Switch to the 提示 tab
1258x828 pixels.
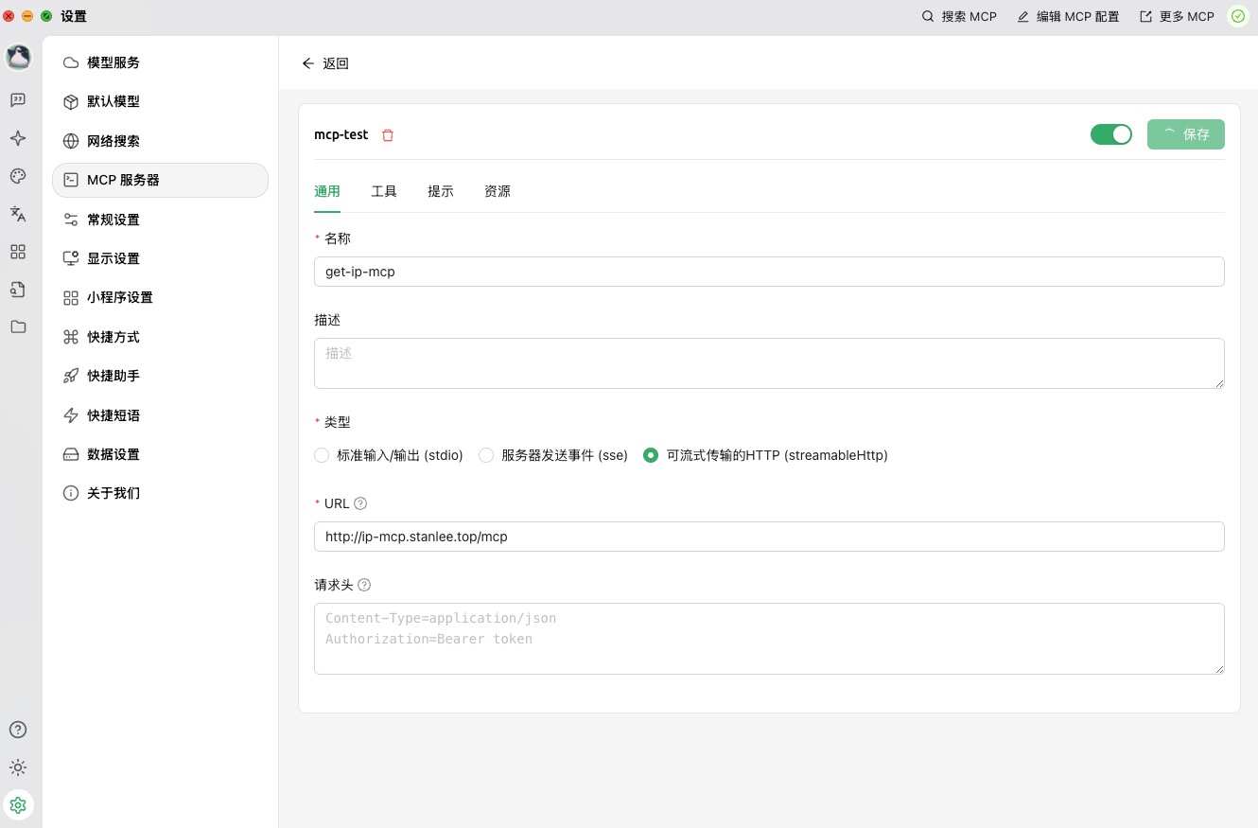(441, 191)
